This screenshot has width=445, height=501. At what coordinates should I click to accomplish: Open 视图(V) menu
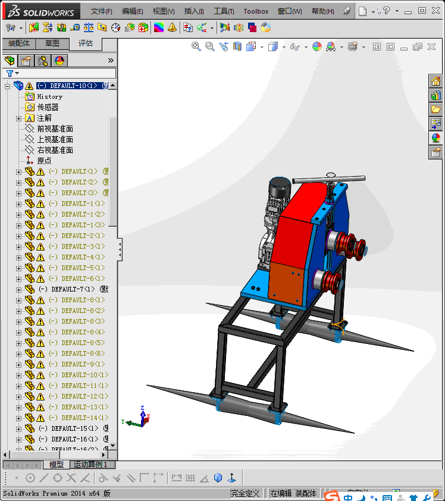(164, 11)
